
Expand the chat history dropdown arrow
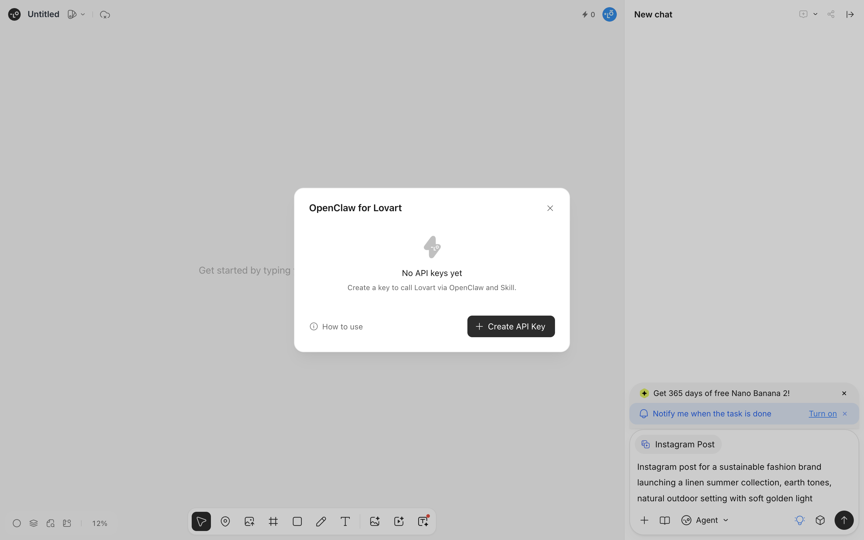pos(815,14)
